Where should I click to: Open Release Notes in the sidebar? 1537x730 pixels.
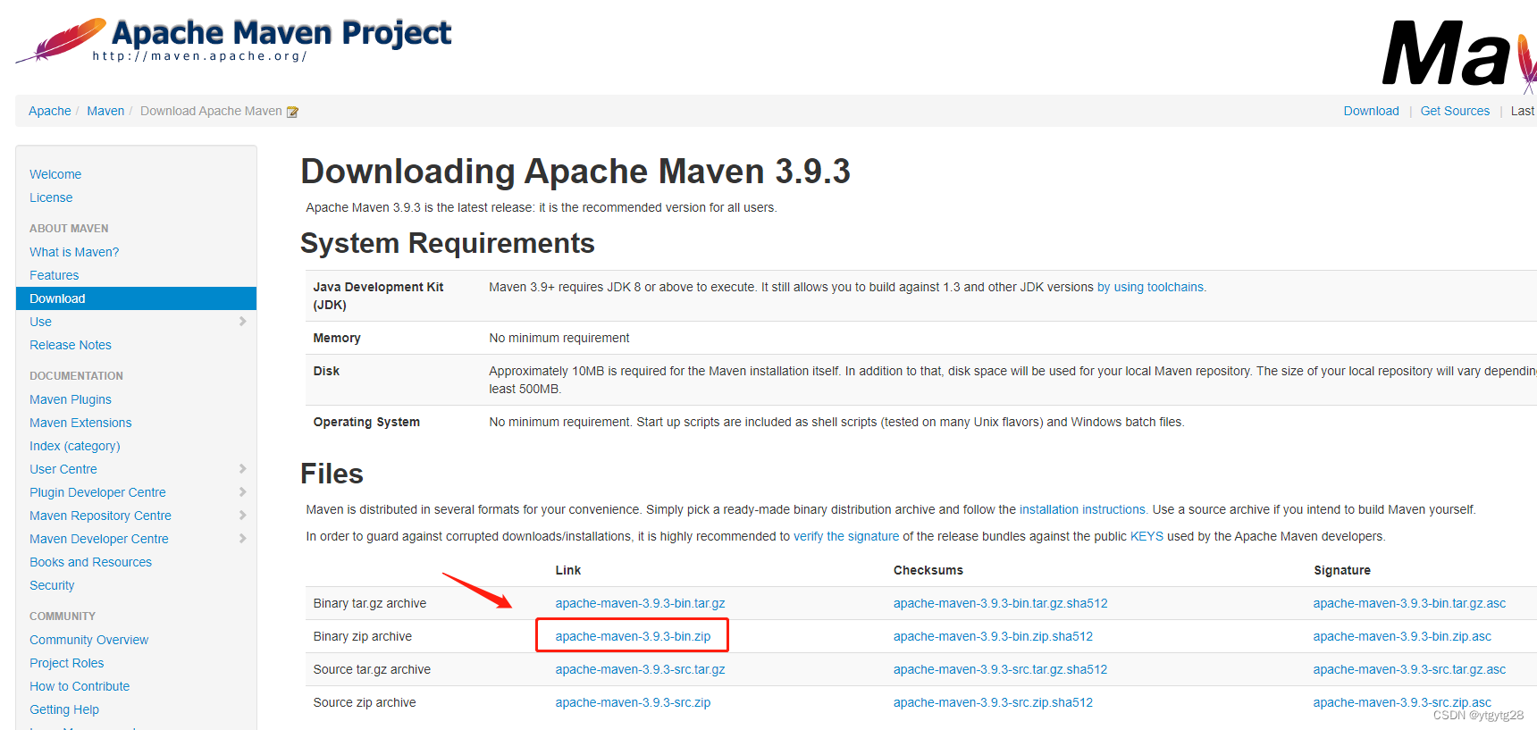click(71, 345)
